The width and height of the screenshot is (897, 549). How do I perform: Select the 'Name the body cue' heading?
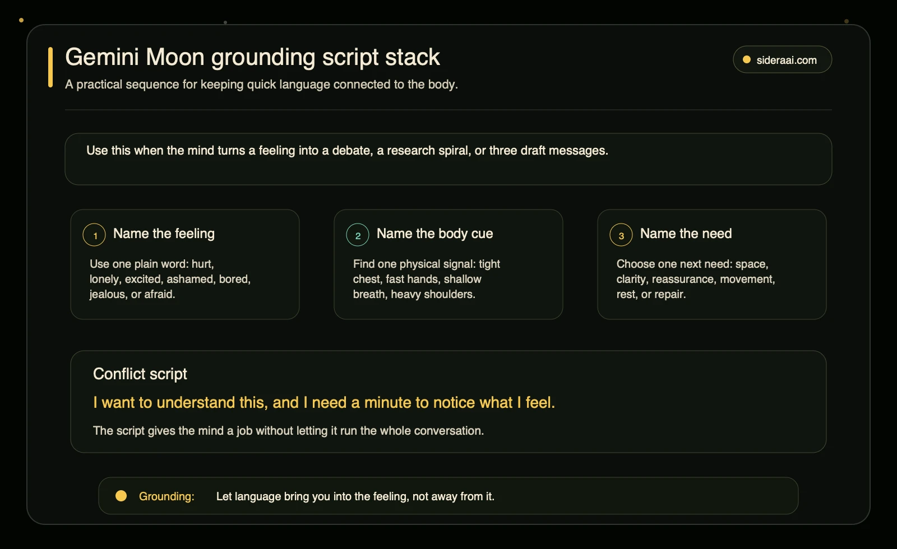tap(434, 234)
